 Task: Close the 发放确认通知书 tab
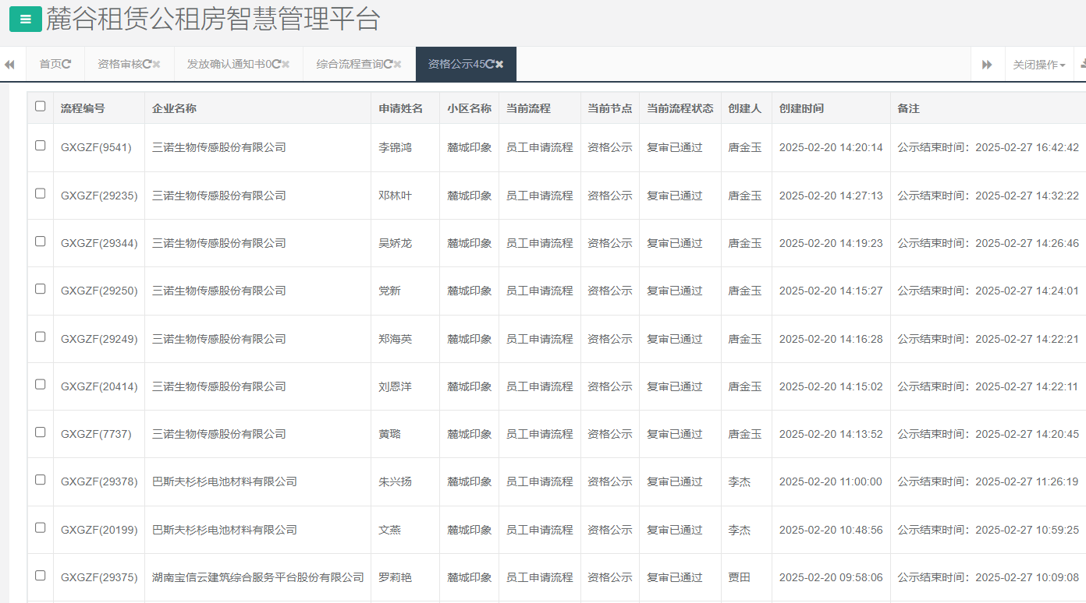(x=285, y=64)
